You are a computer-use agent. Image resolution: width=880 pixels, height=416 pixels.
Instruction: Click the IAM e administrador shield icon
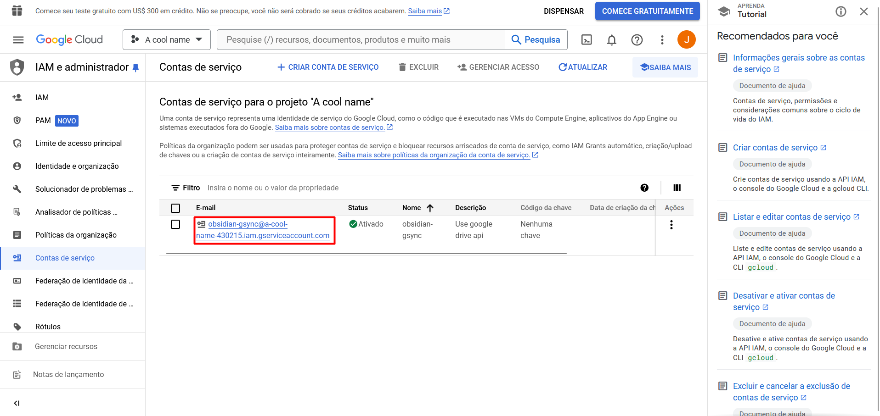coord(17,67)
